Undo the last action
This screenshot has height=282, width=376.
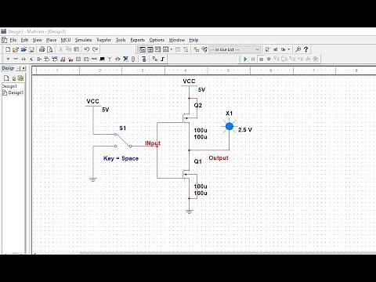click(87, 49)
